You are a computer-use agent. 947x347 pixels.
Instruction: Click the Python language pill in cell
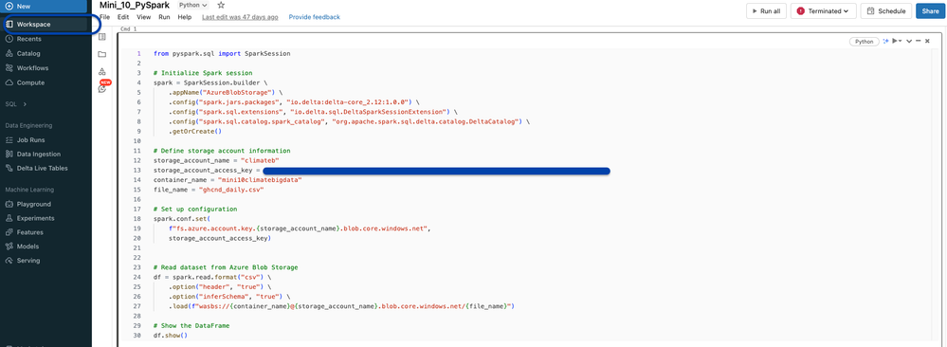click(x=865, y=42)
